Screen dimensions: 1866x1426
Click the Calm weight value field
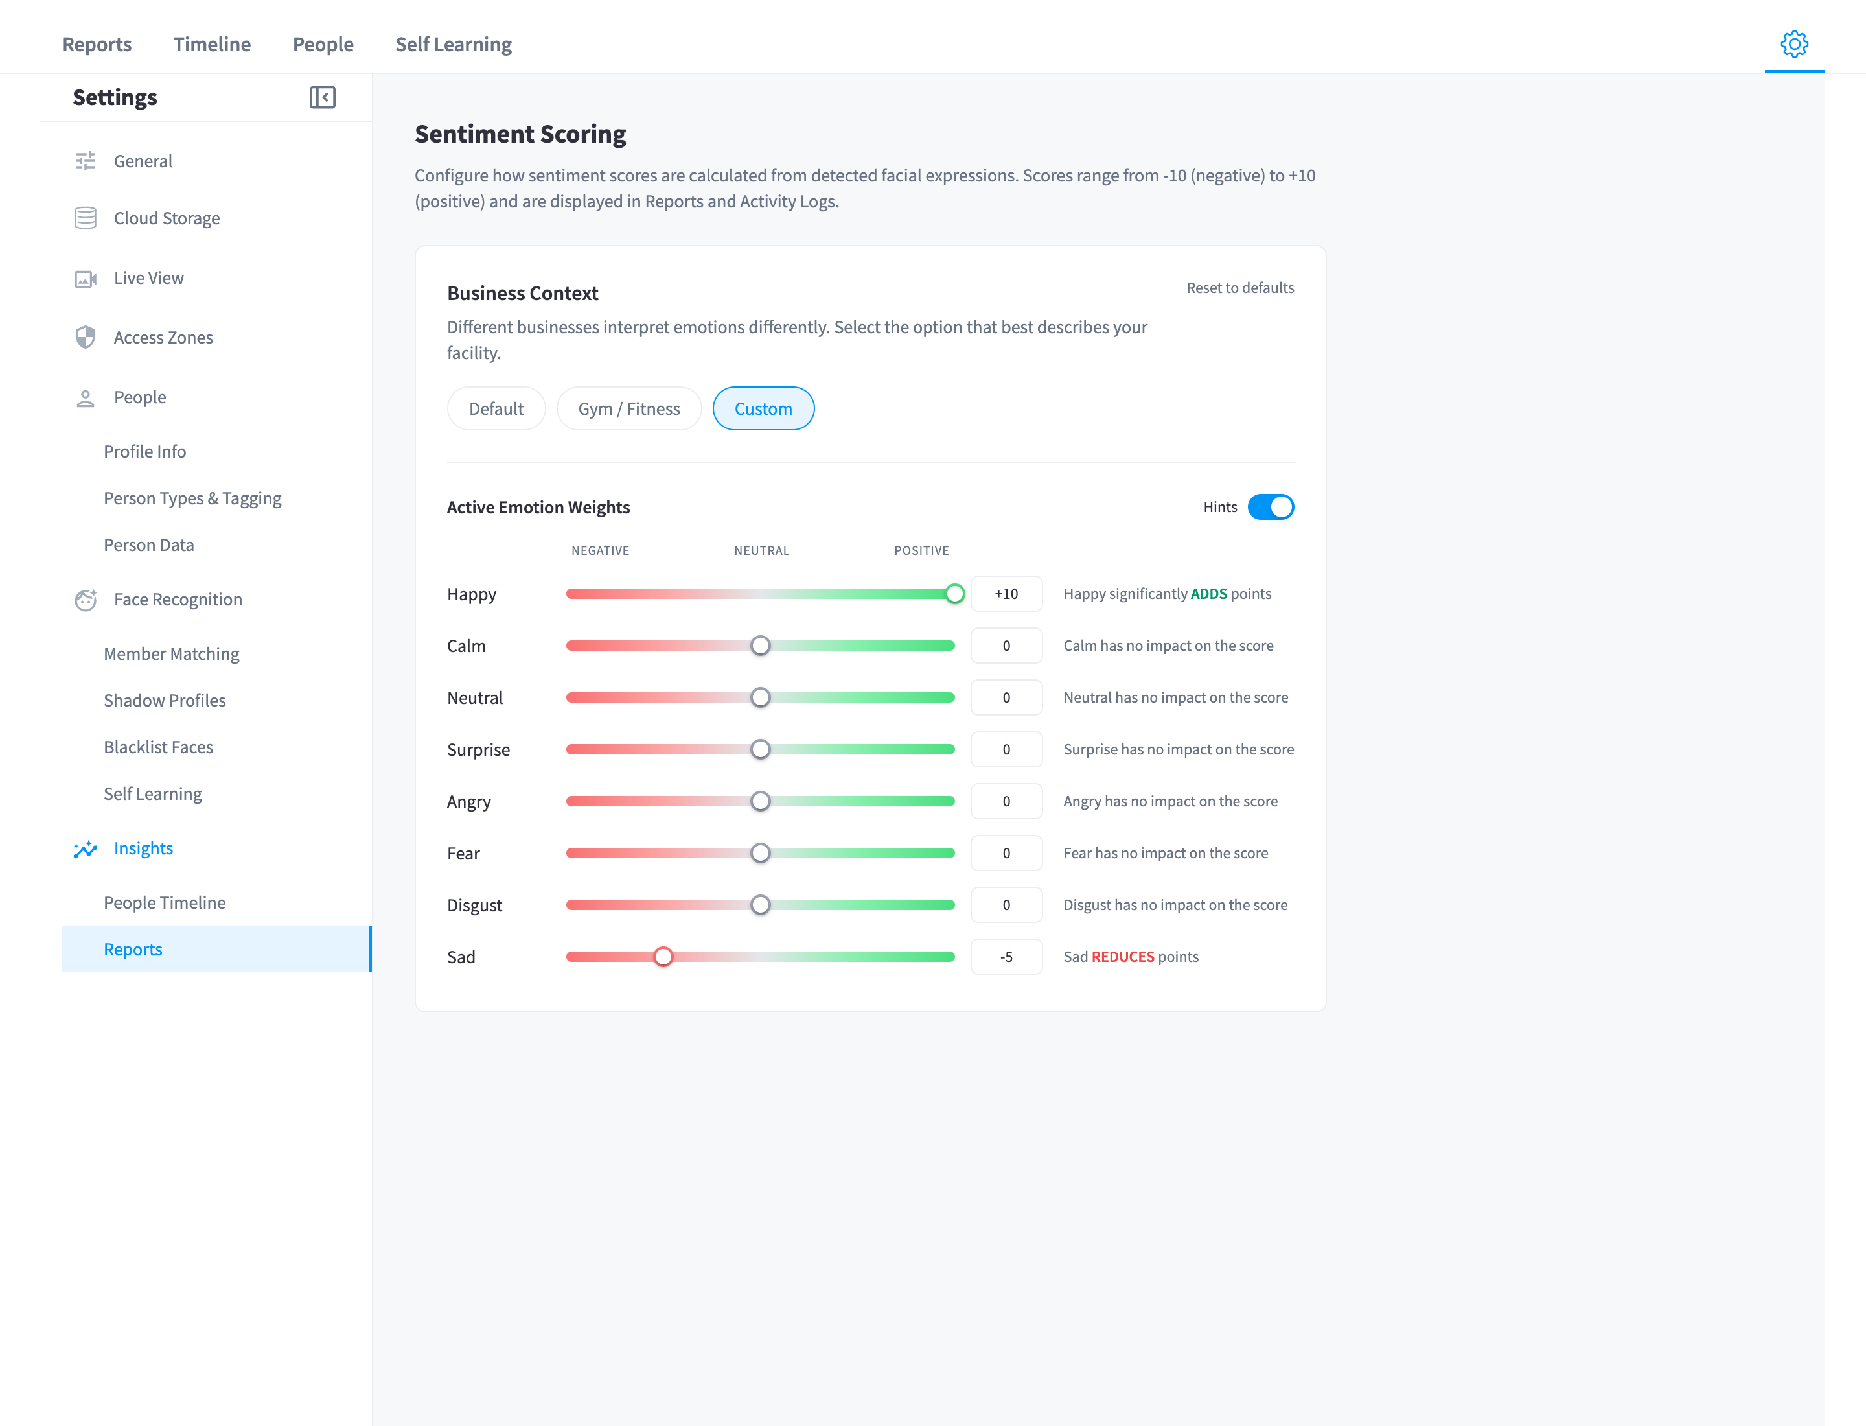click(1006, 646)
